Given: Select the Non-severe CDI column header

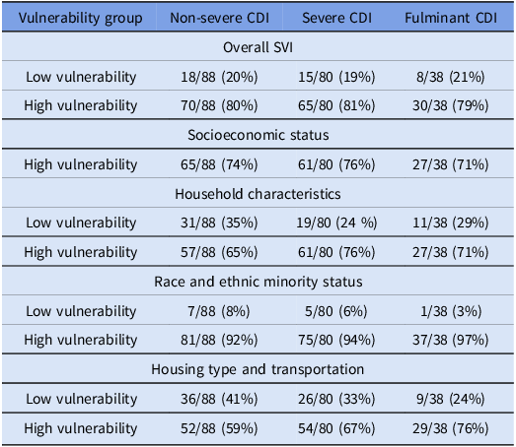Looking at the screenshot, I should 219,18.
